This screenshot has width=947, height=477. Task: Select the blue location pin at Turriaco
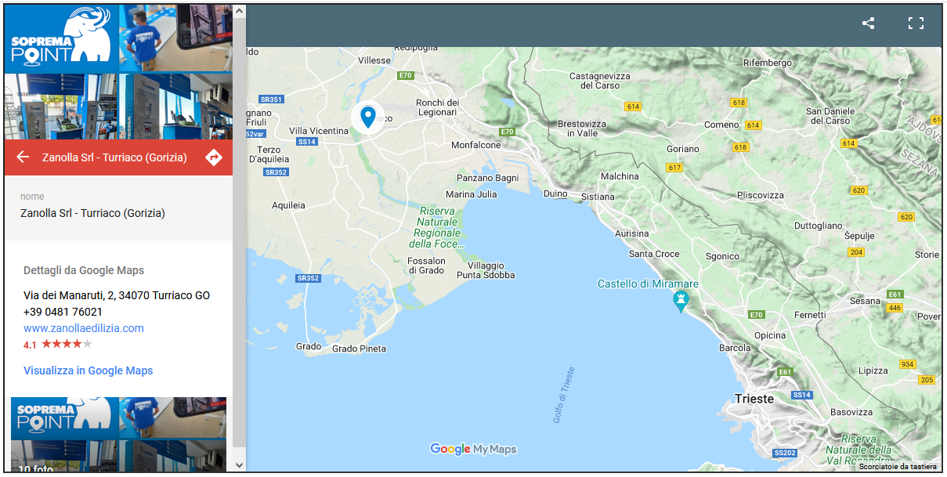(367, 117)
